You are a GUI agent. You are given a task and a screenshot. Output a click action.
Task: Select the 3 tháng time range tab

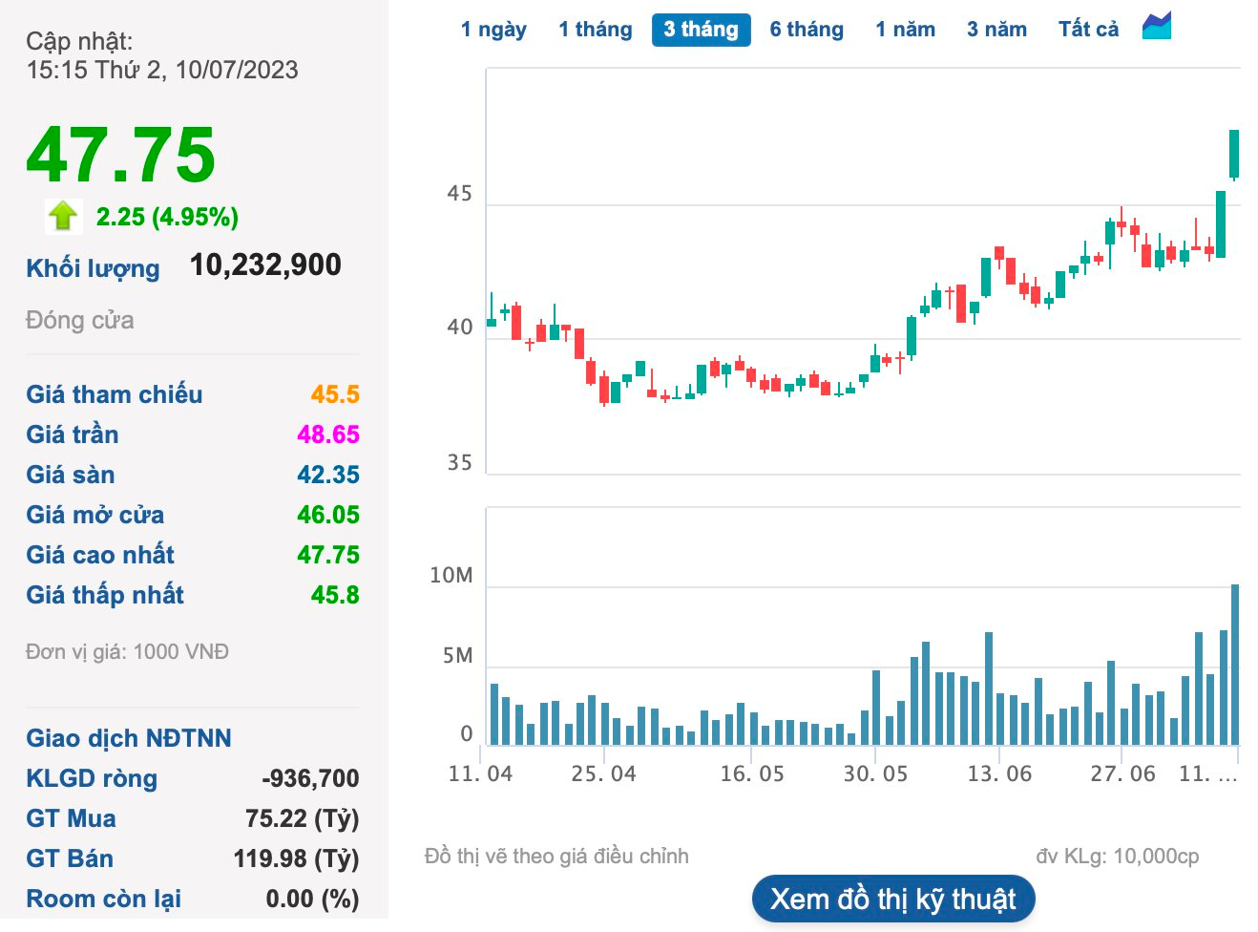pyautogui.click(x=701, y=30)
